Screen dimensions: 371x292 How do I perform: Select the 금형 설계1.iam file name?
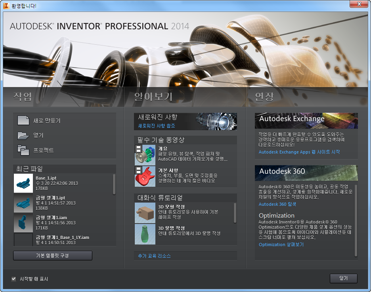tap(52, 218)
